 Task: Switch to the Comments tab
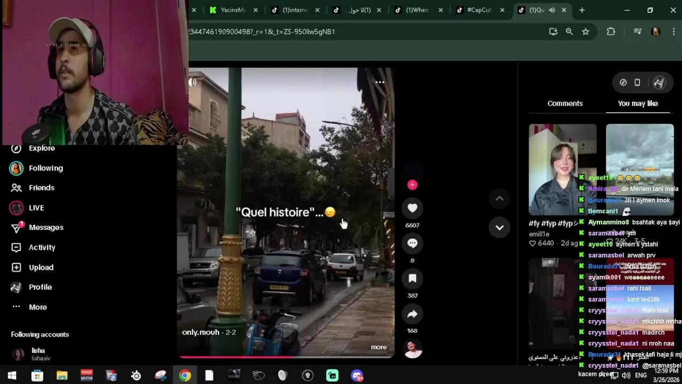(x=565, y=103)
